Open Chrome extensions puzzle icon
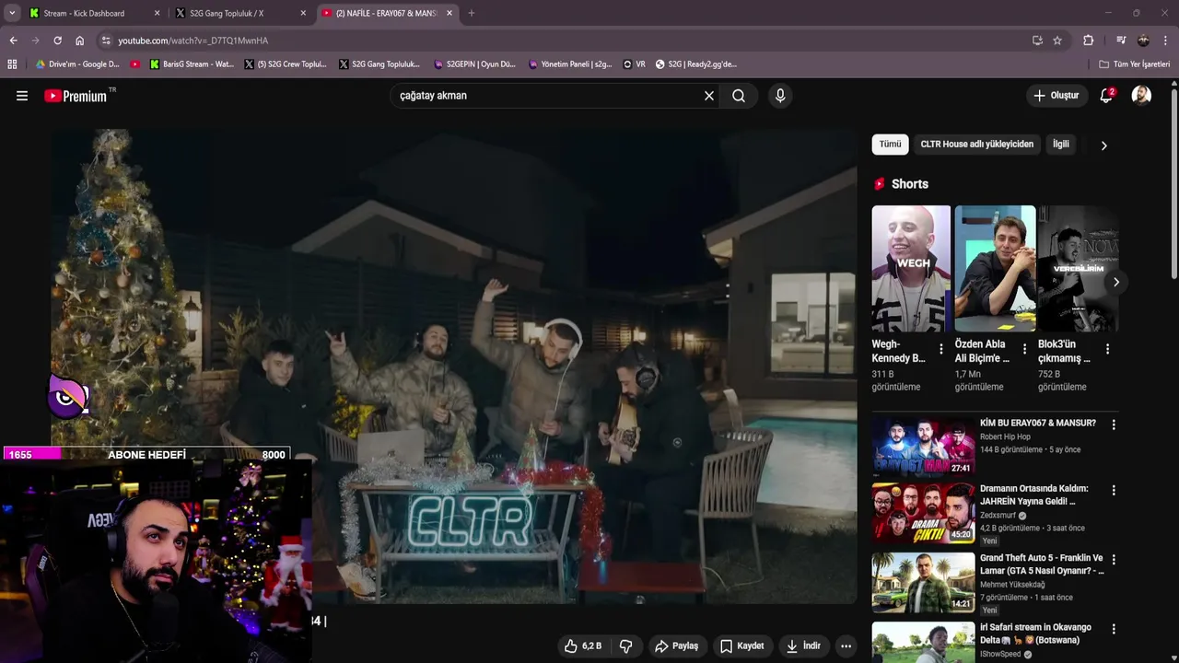1179x663 pixels. pos(1088,41)
